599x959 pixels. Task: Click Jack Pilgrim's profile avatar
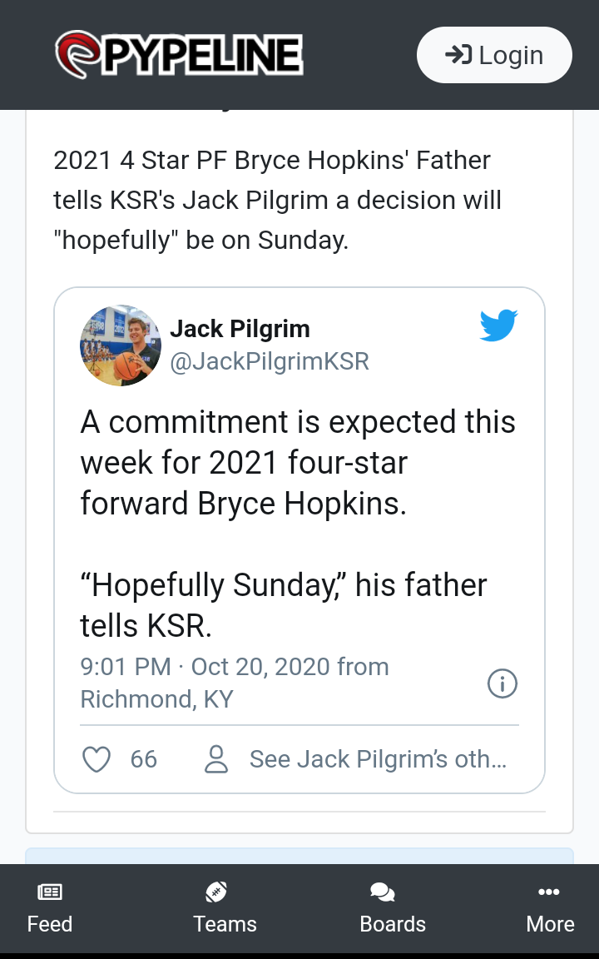point(121,345)
